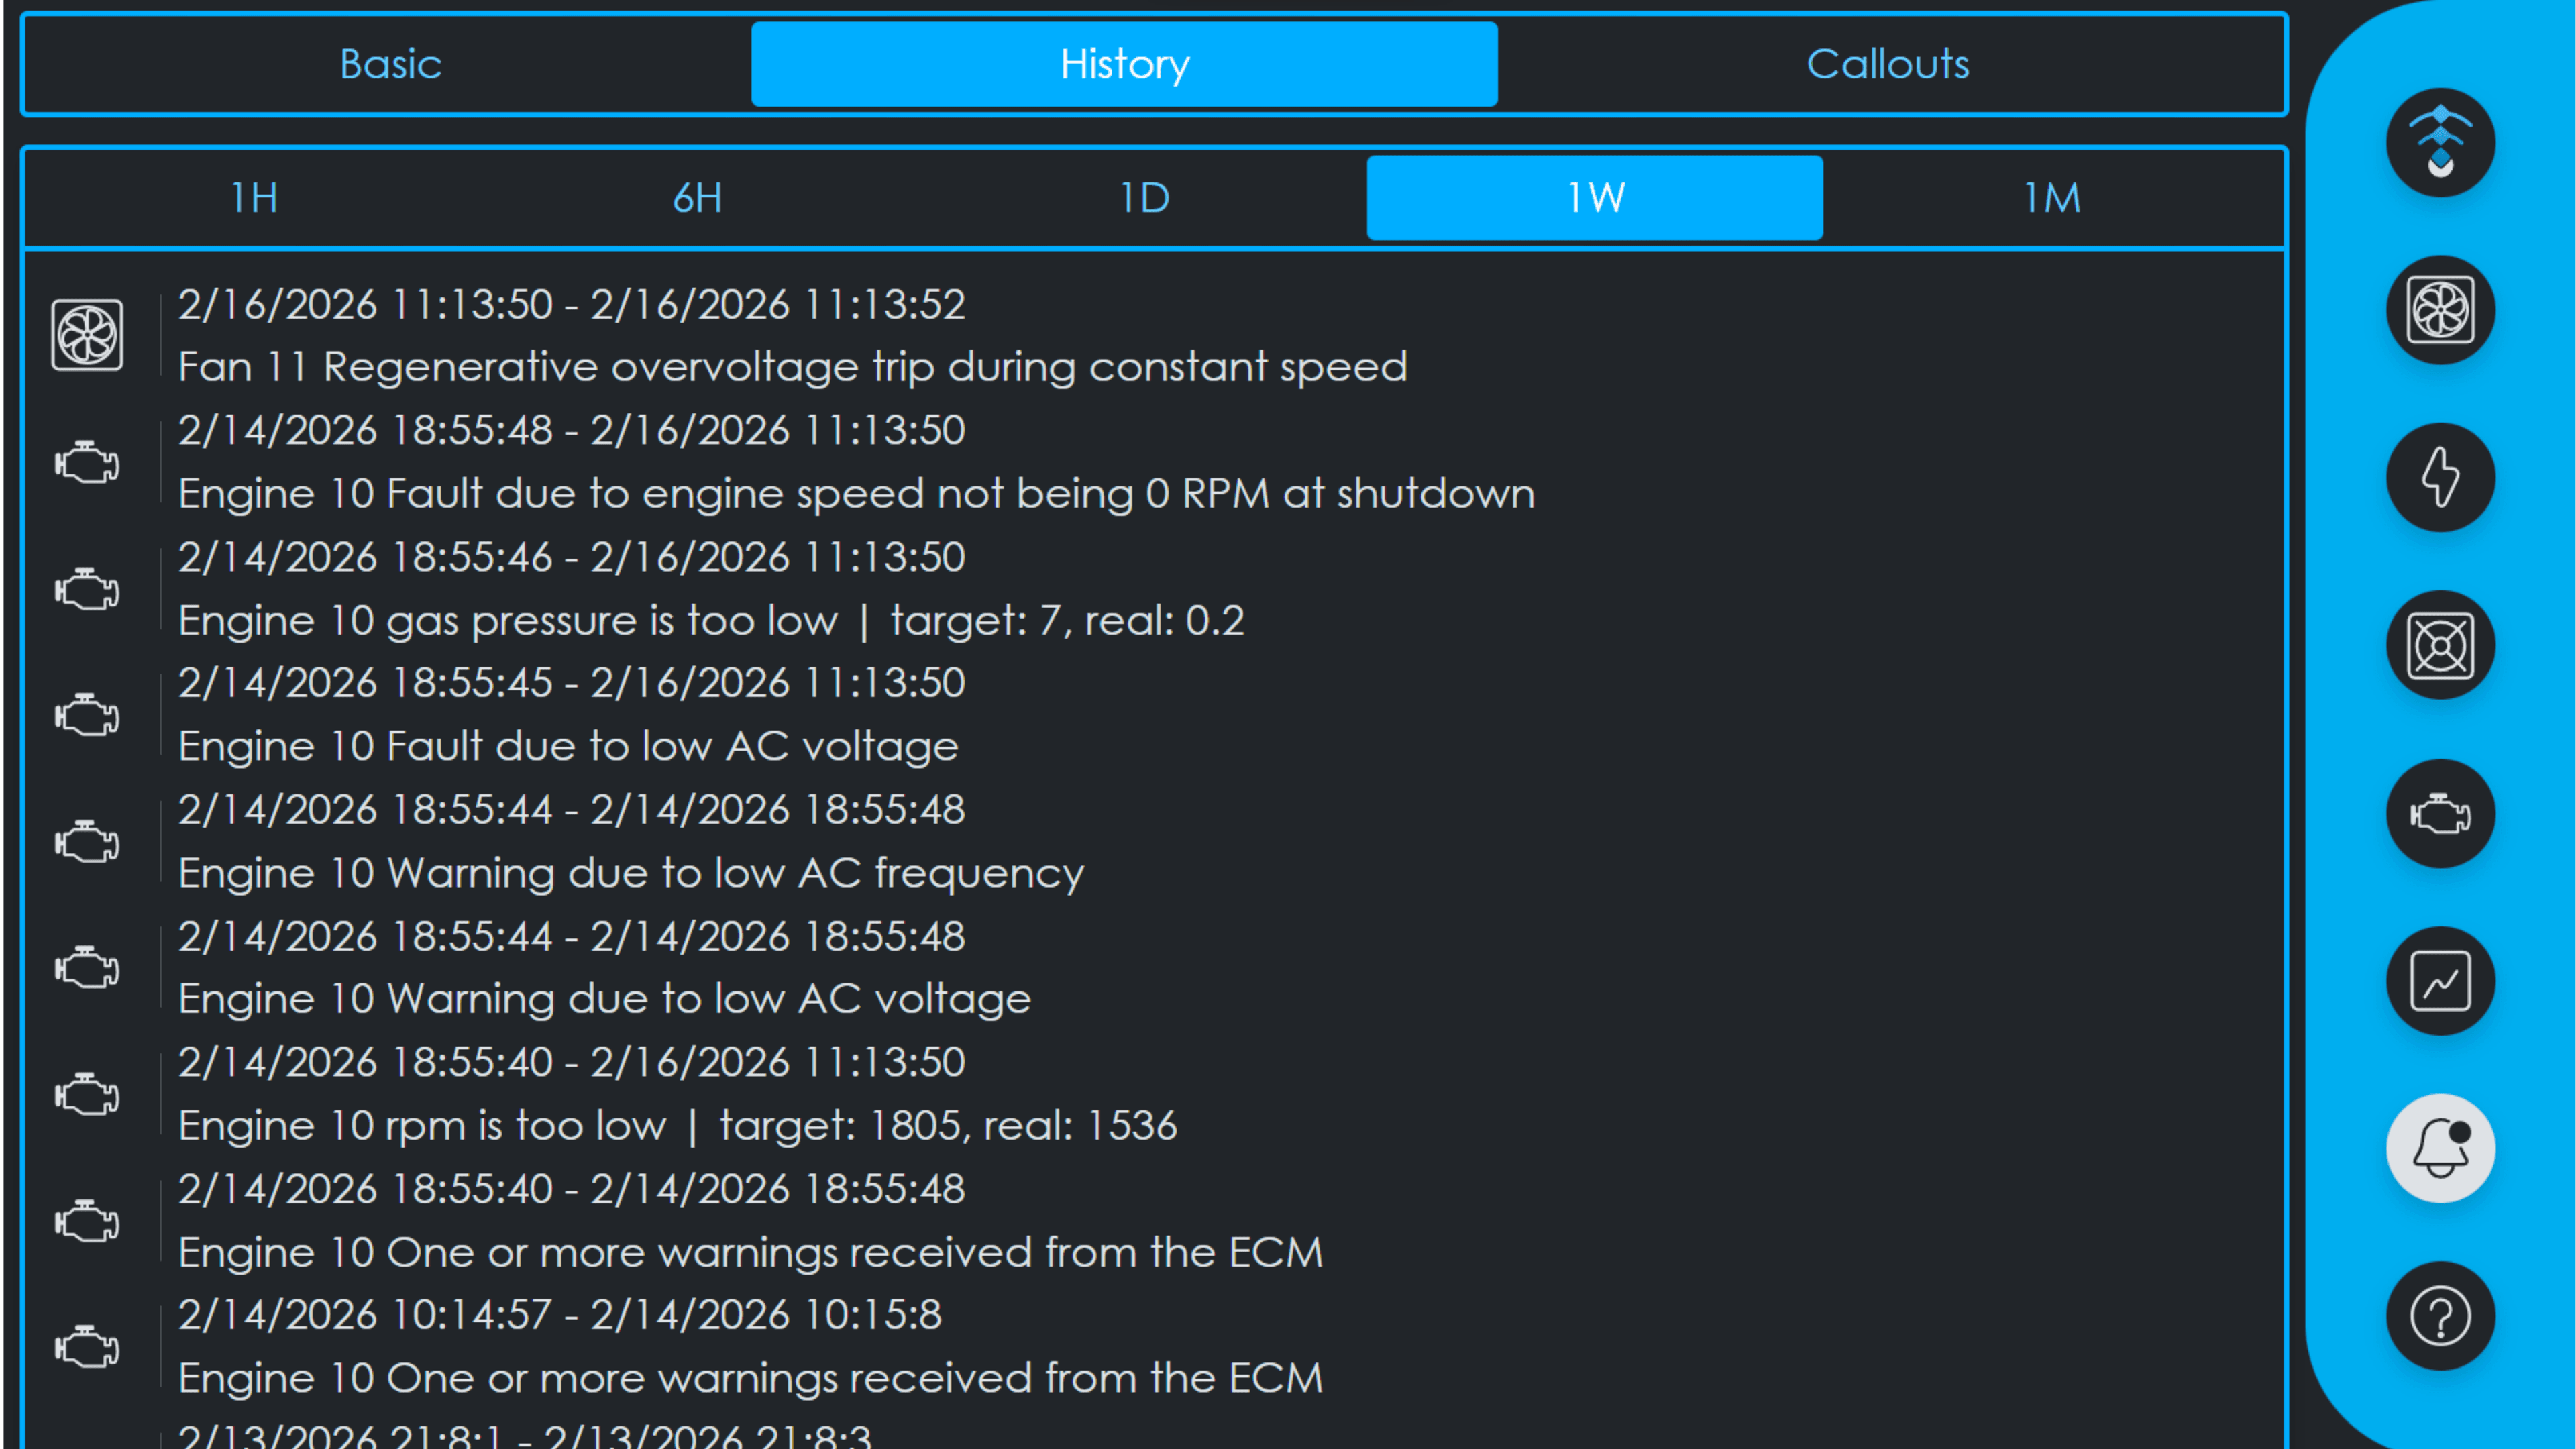This screenshot has width=2576, height=1449.
Task: Select the network signal icon at sidebar top
Action: coord(2440,143)
